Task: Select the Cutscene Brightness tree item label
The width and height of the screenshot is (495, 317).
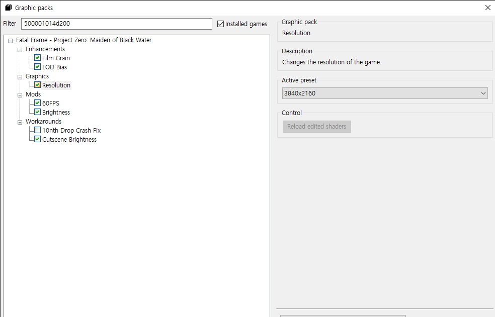Action: [x=69, y=140]
